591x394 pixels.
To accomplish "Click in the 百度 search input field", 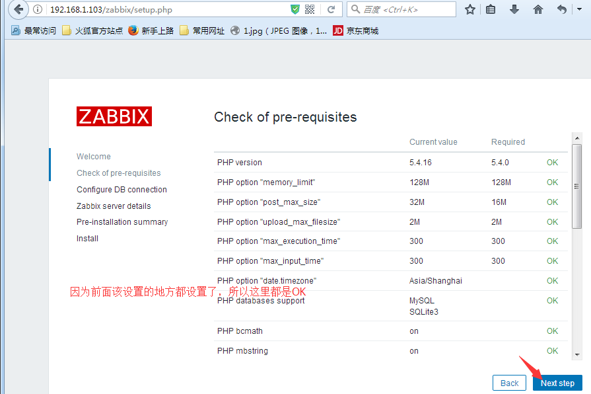I will click(406, 10).
